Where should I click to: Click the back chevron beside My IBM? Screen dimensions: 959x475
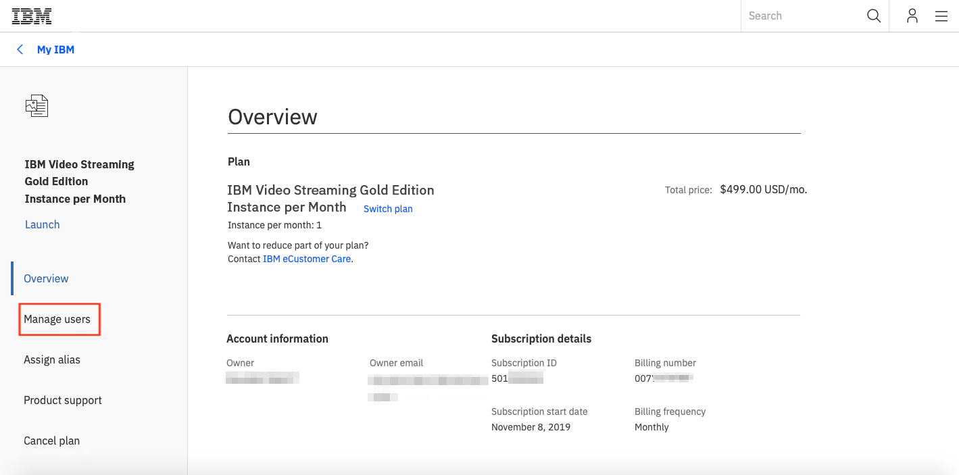point(20,49)
